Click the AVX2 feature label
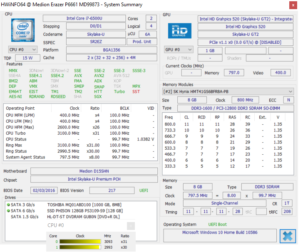The width and height of the screenshot is (303, 252). point(99,76)
